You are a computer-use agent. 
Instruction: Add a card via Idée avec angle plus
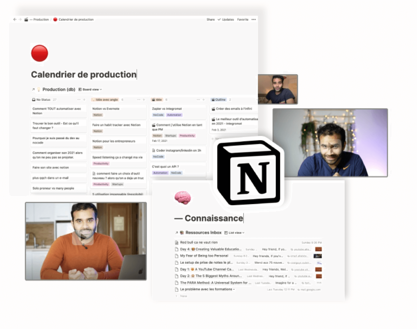point(144,100)
